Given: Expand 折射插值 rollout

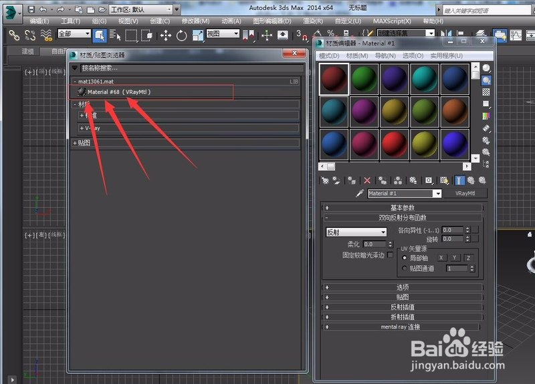Looking at the screenshot, I should coord(403,317).
